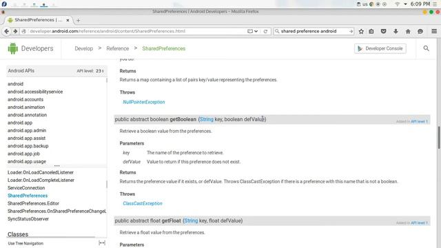441x248 pixels.
Task: Toggle sidebar width expand icon
Action: (102, 243)
